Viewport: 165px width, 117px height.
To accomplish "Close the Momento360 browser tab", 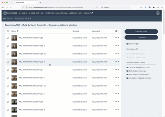I will (x=36, y=3).
